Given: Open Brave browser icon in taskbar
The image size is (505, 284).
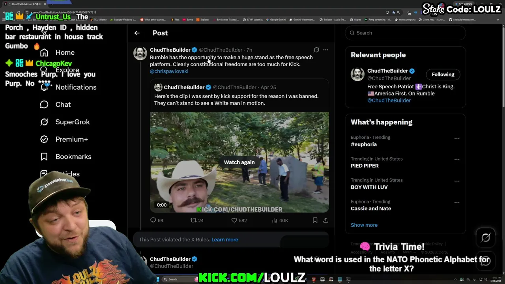Looking at the screenshot, I should [314, 279].
